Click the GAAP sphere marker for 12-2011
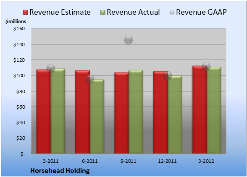 [x=168, y=75]
